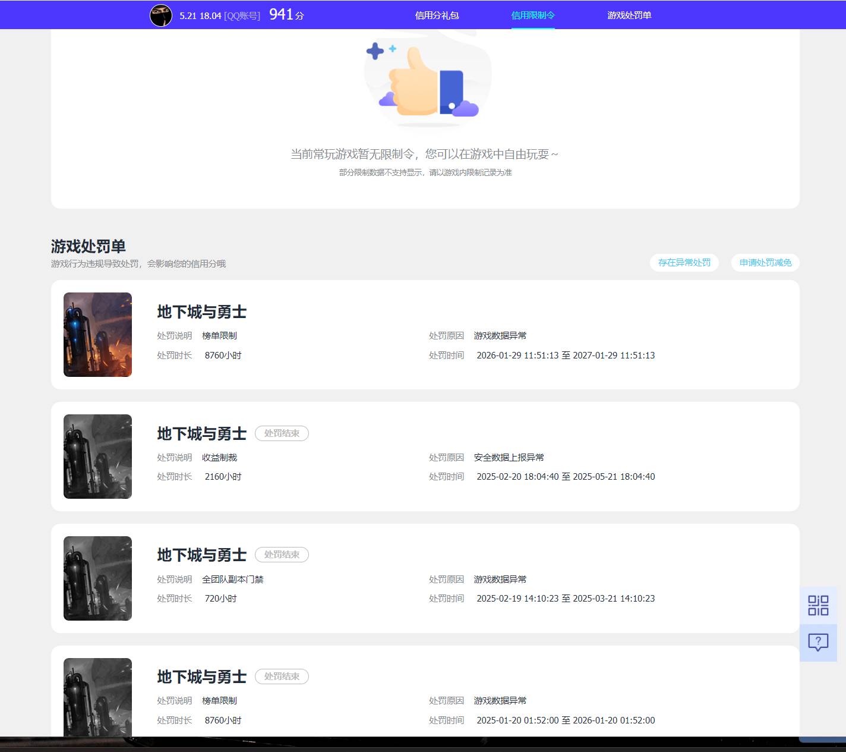Open the first 地下城与勇士 title link

tap(201, 312)
